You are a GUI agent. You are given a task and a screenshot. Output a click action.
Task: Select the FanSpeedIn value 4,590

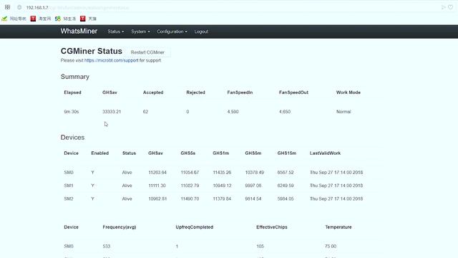tap(233, 112)
